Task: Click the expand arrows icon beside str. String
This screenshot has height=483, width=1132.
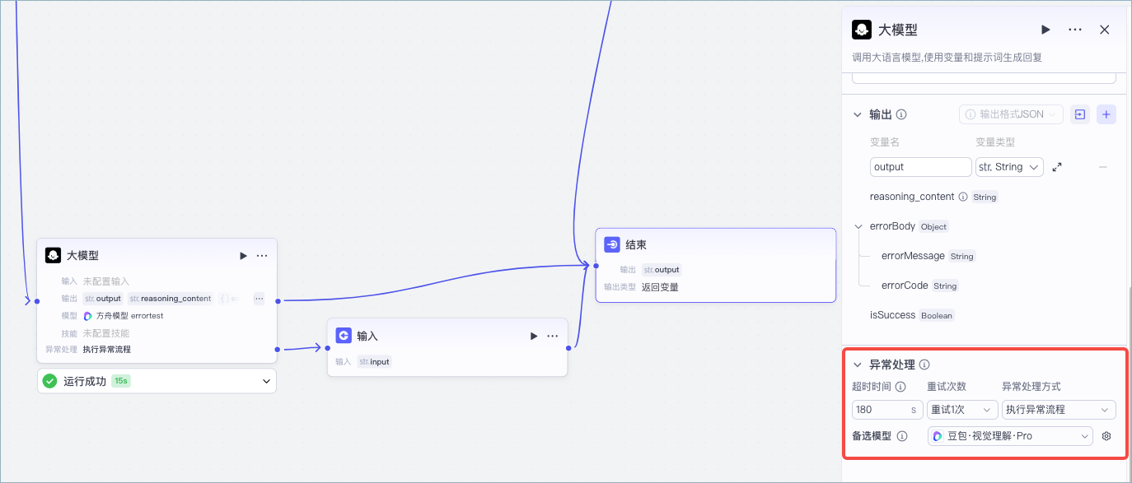Action: pyautogui.click(x=1058, y=167)
